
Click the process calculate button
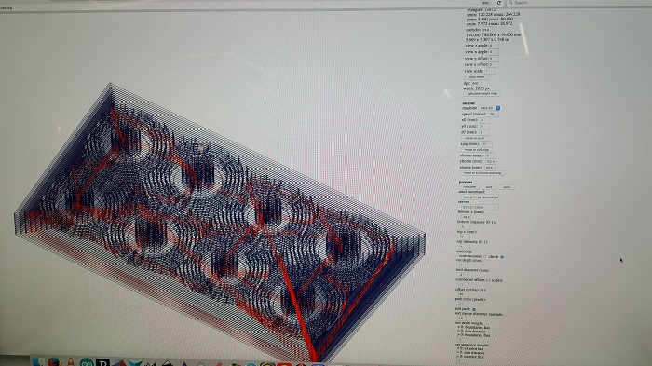pos(469,187)
